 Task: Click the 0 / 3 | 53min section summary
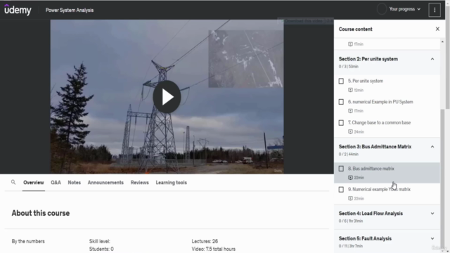[x=349, y=67]
